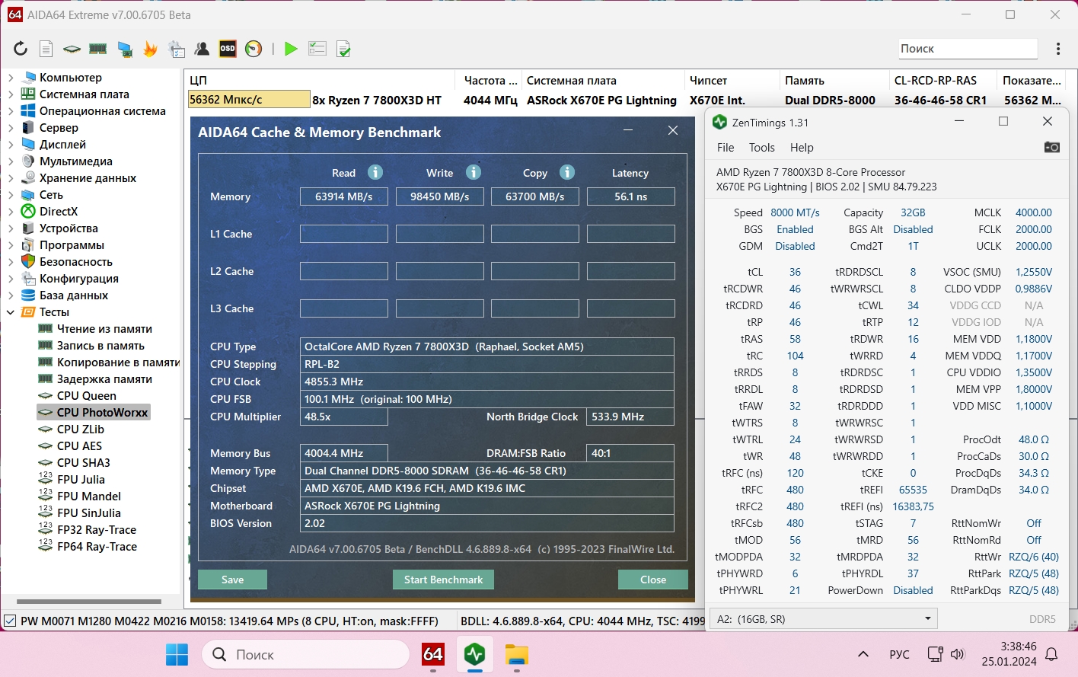Click the RUS language indicator in taskbar
This screenshot has height=677, width=1078.
tap(899, 654)
